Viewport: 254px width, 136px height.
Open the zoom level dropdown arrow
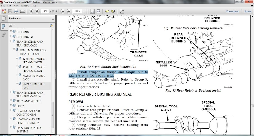pos(84,11)
